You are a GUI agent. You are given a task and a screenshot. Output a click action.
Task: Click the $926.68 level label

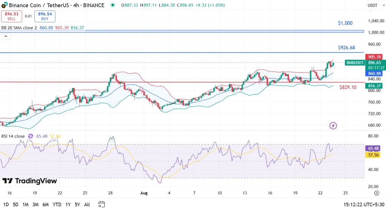(346, 47)
